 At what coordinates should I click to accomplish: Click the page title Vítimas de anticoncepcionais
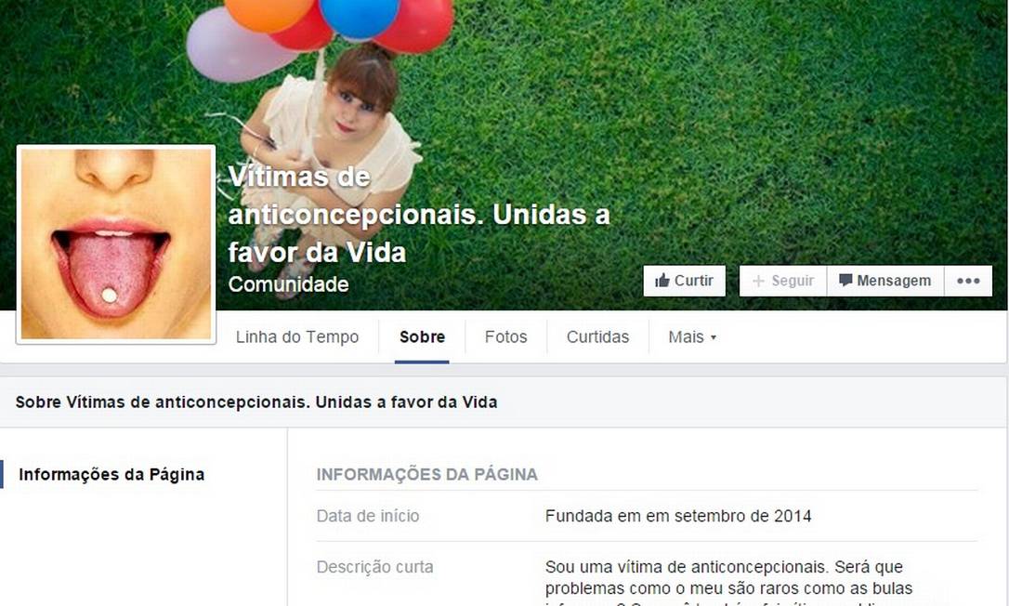pos(419,214)
